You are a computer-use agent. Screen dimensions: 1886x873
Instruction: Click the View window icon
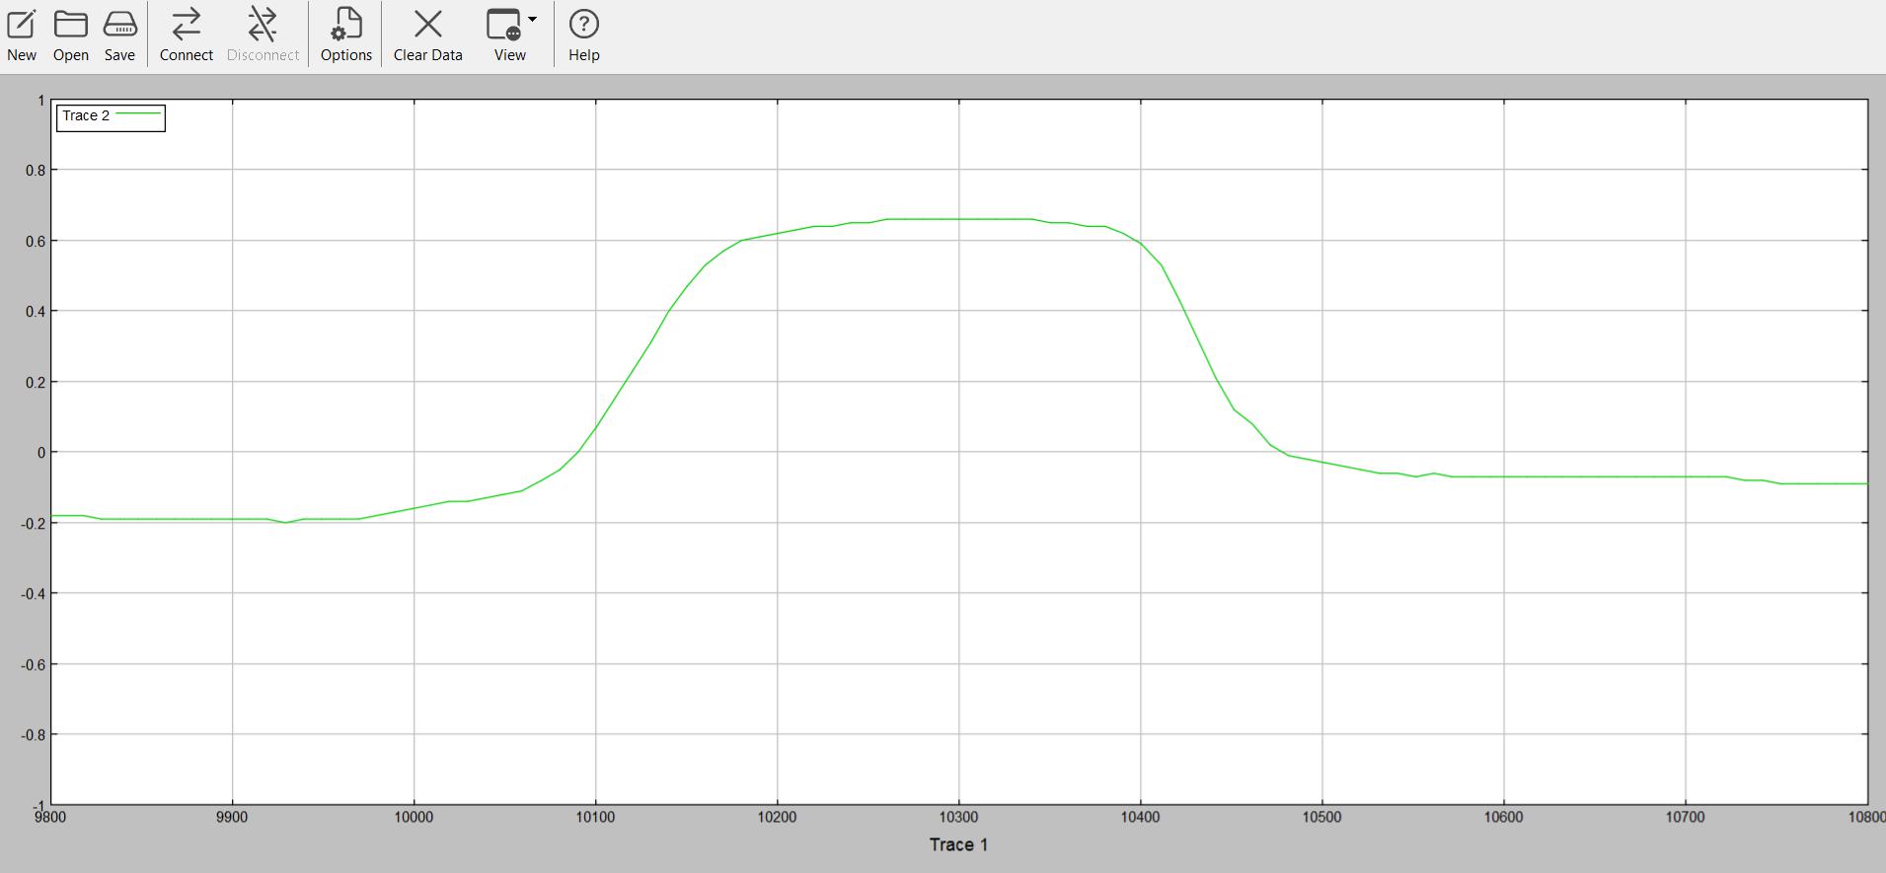[504, 25]
